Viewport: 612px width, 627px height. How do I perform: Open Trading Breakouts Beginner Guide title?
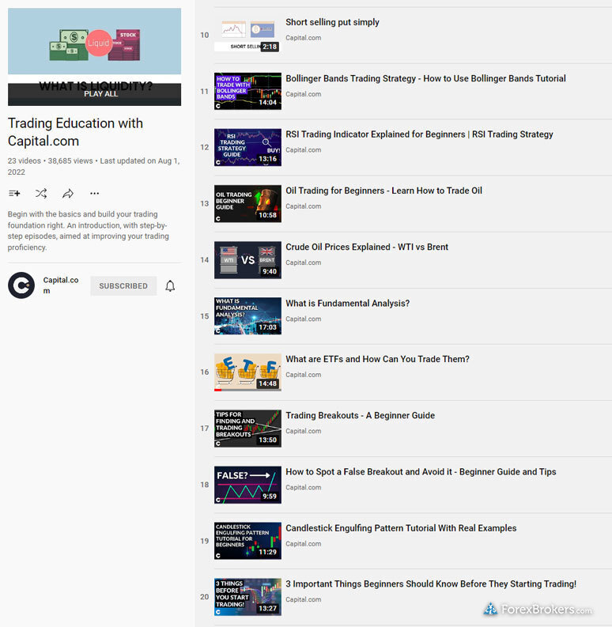point(360,416)
